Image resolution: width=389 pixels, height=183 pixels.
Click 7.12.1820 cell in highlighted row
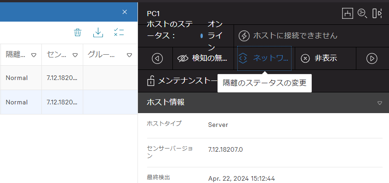point(62,102)
